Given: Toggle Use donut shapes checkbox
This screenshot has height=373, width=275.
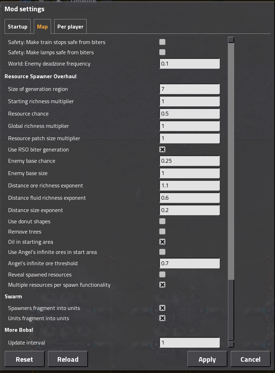Looking at the screenshot, I should pos(162,222).
